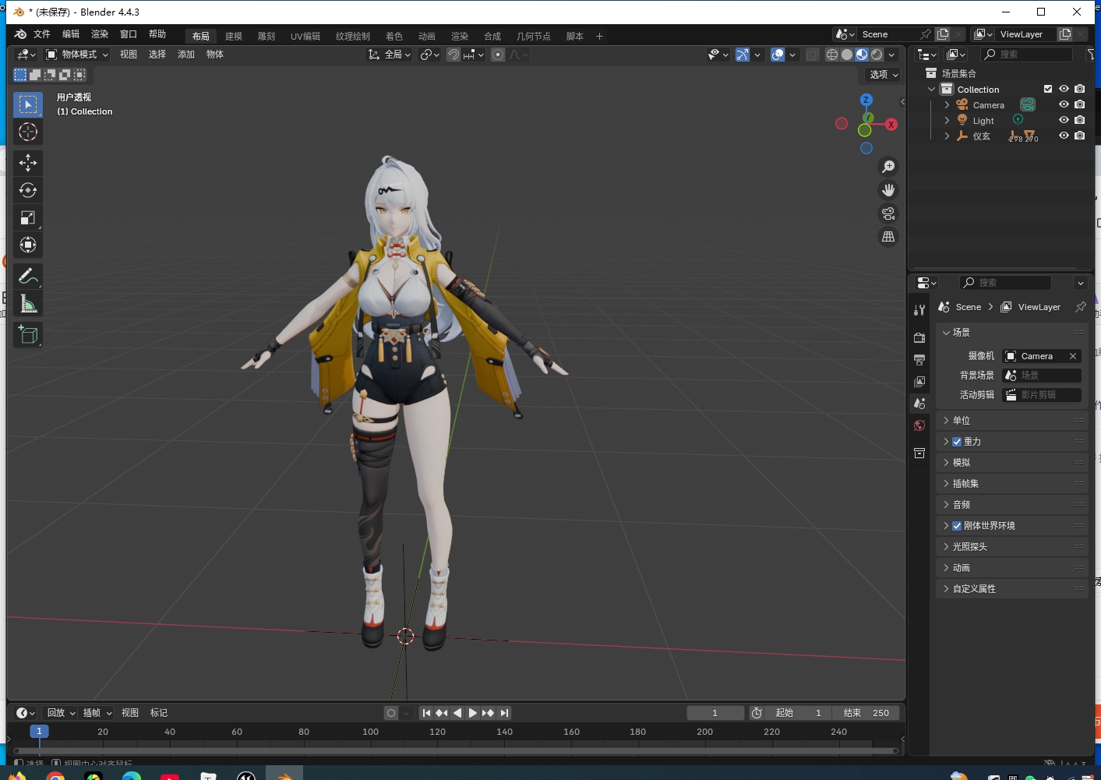Select wireframe viewport shading

coord(832,55)
